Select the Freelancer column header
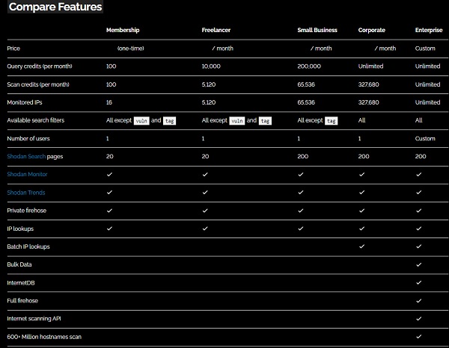Viewport: 449px width, 348px height. click(216, 30)
